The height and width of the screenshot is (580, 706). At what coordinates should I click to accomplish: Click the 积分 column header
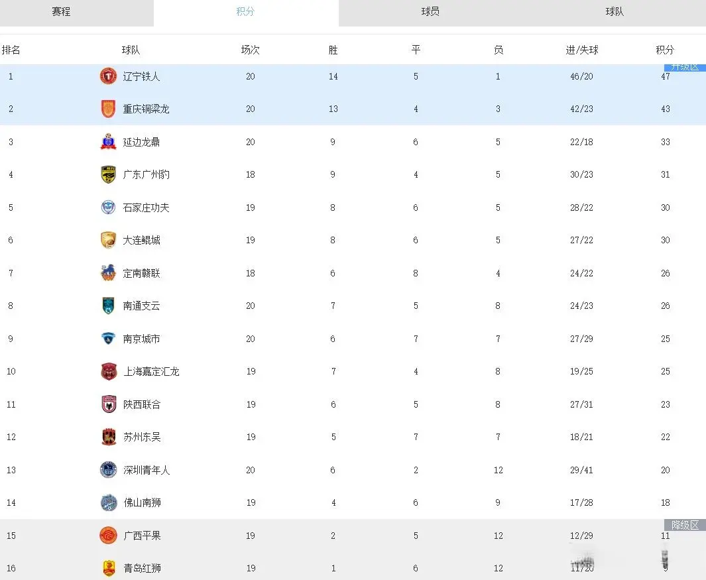point(665,49)
